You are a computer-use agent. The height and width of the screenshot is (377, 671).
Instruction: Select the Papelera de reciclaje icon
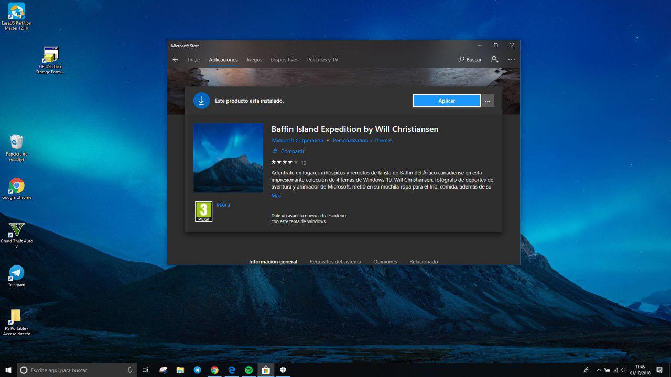click(x=17, y=148)
